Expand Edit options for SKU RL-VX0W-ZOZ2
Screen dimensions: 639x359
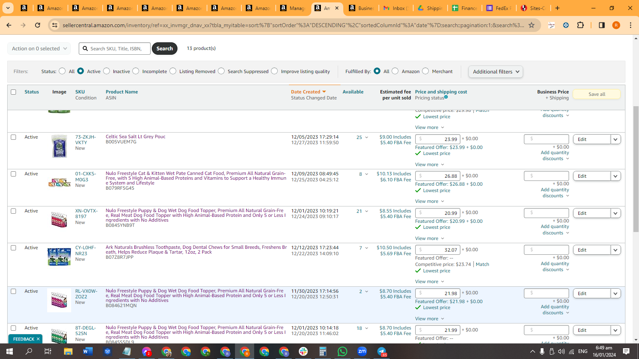point(616,294)
